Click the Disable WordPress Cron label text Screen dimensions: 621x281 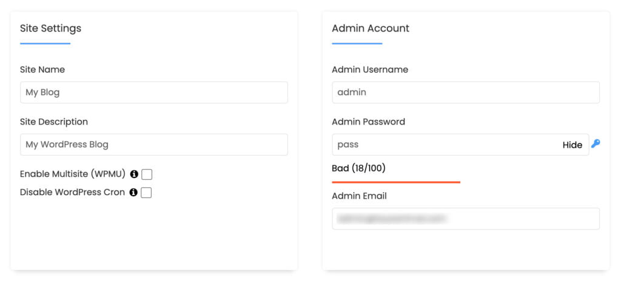(73, 193)
